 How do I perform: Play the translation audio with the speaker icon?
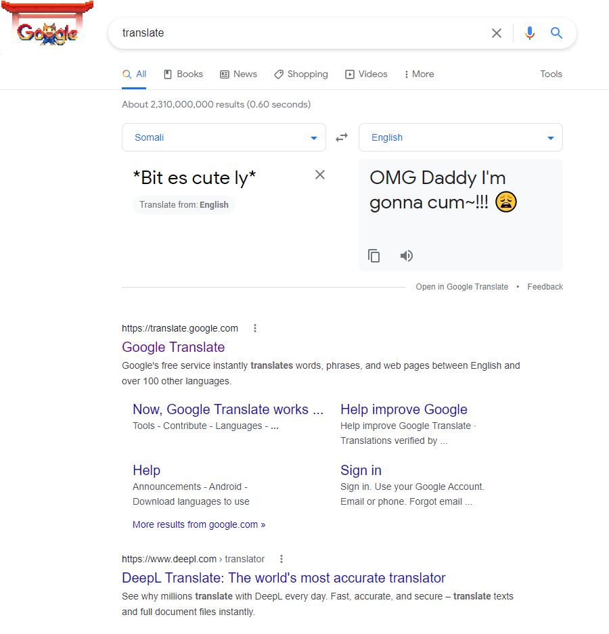pos(406,256)
